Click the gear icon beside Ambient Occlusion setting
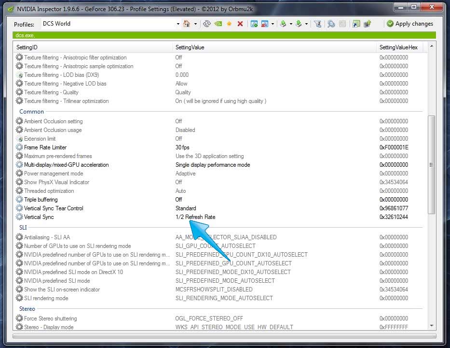This screenshot has width=450, height=348. [19, 121]
